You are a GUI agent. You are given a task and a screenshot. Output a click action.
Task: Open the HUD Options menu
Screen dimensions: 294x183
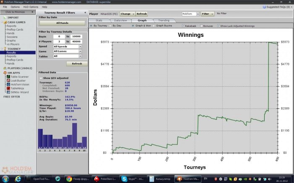coord(31,7)
